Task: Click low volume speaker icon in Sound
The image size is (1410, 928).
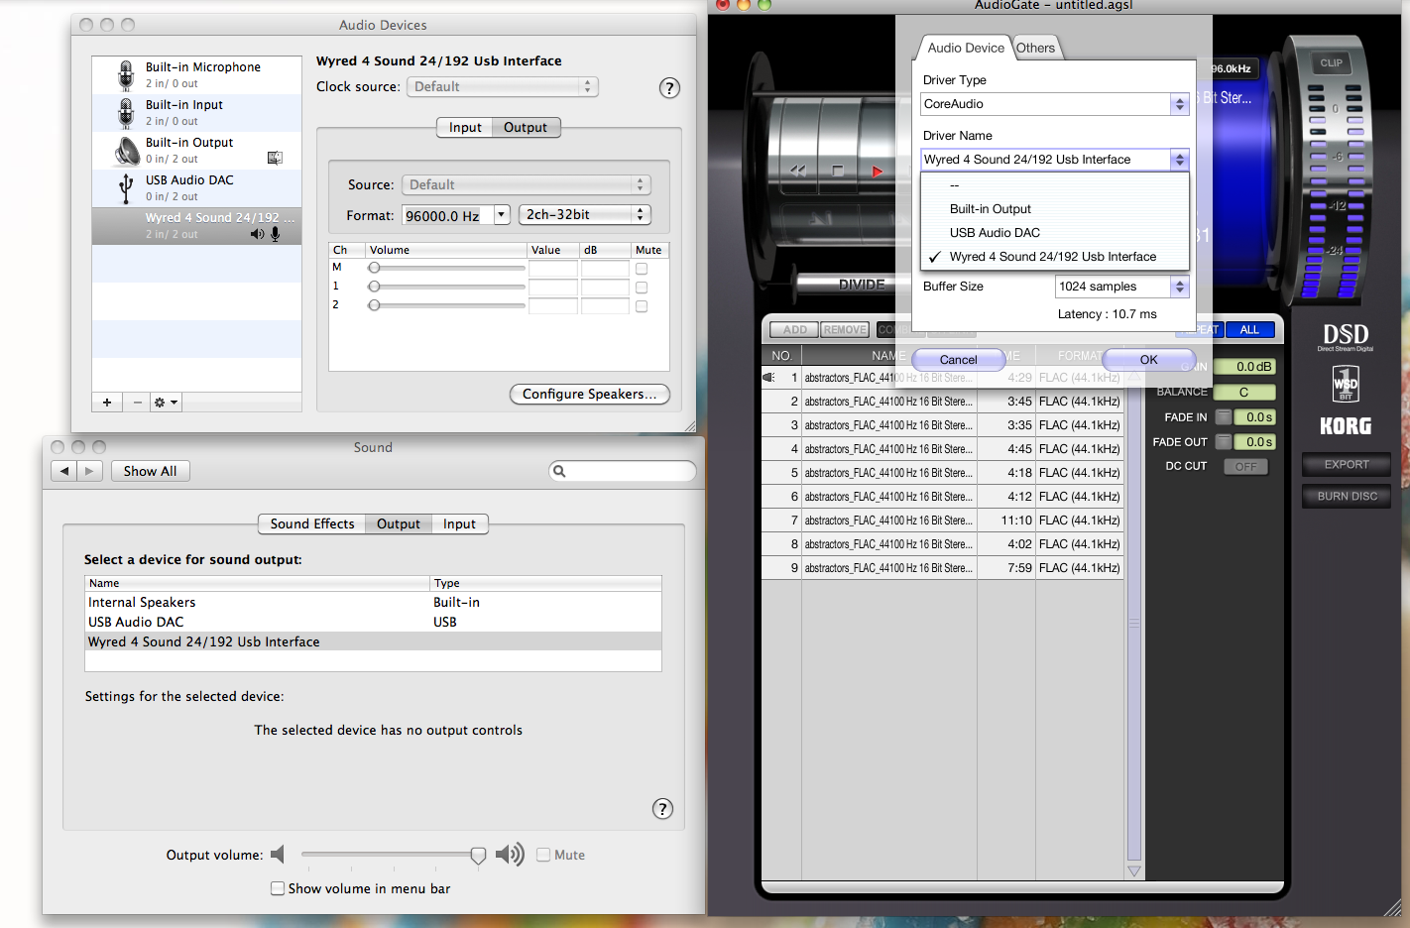Action: click(278, 855)
